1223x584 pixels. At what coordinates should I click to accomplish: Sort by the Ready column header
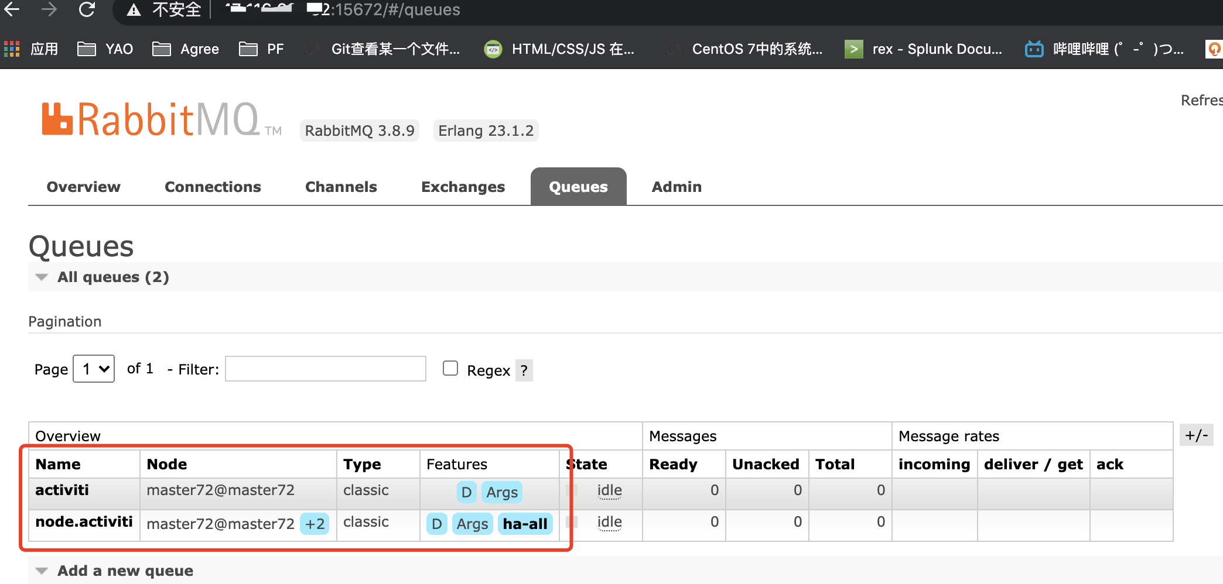point(674,464)
